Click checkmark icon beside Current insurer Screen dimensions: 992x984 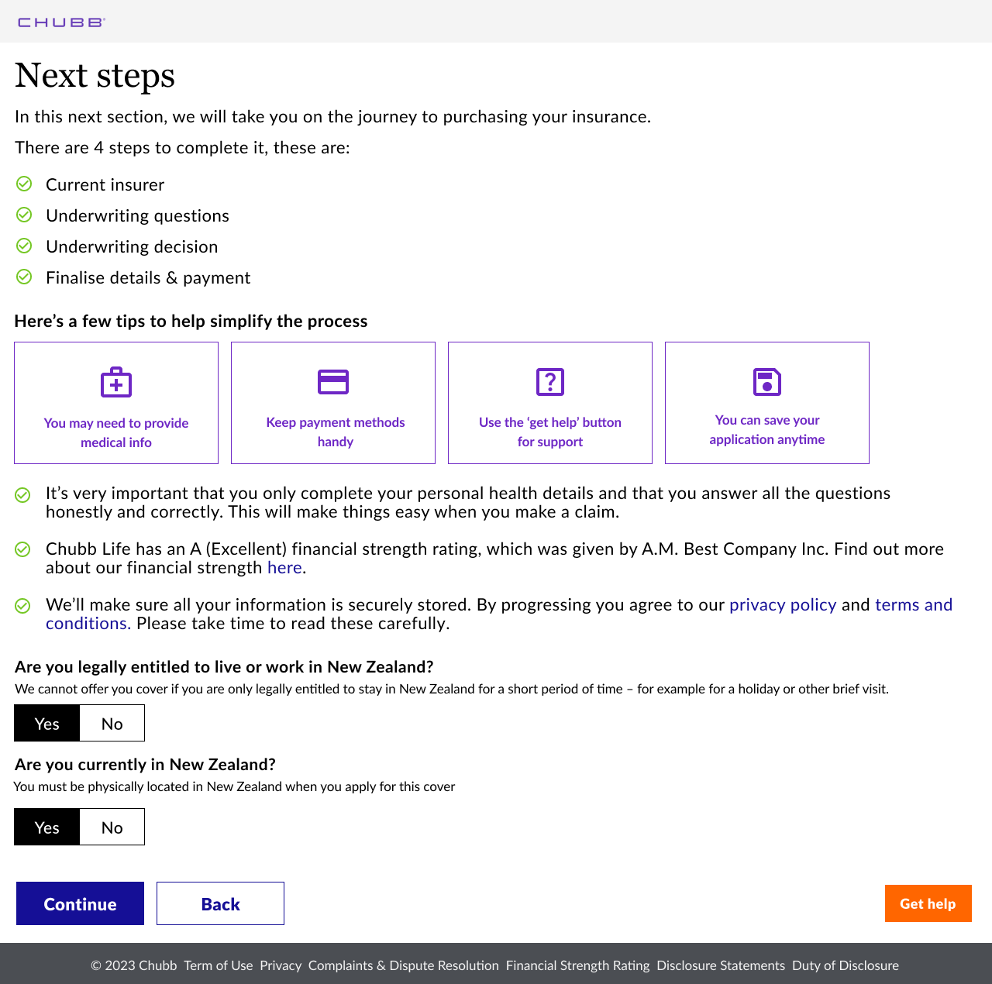pyautogui.click(x=24, y=184)
